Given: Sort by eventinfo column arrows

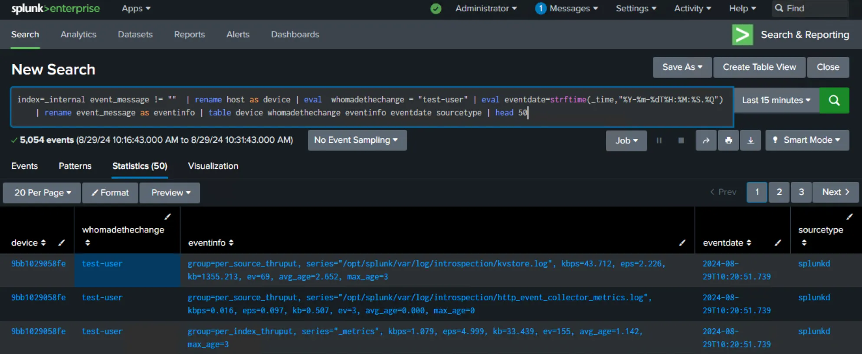Looking at the screenshot, I should click(x=231, y=243).
